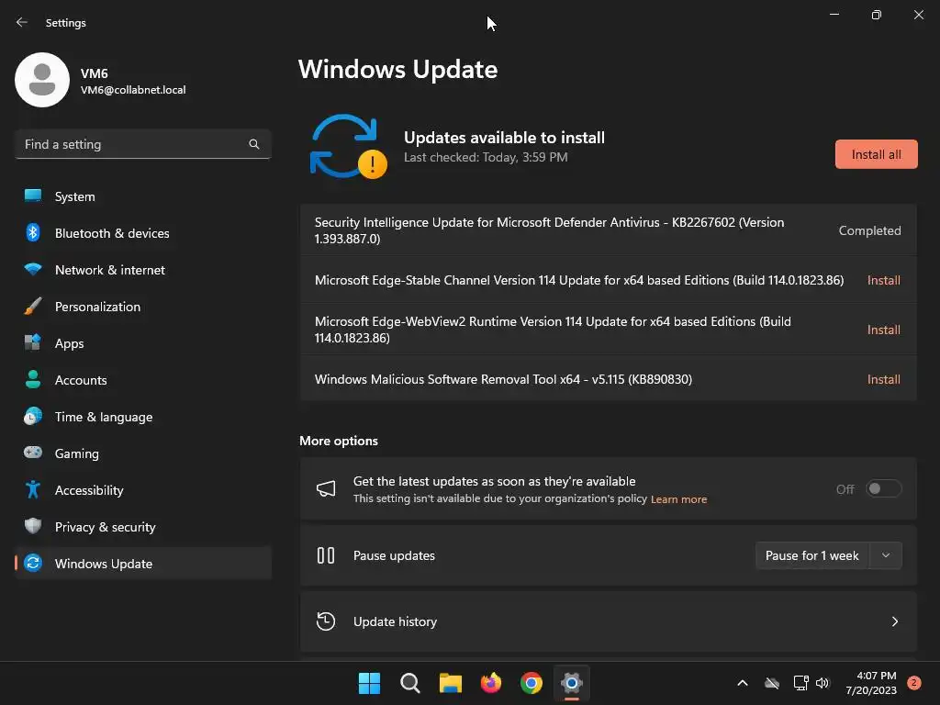Click Last checked: Today, 3:59 PM text
The height and width of the screenshot is (705, 940).
click(486, 157)
